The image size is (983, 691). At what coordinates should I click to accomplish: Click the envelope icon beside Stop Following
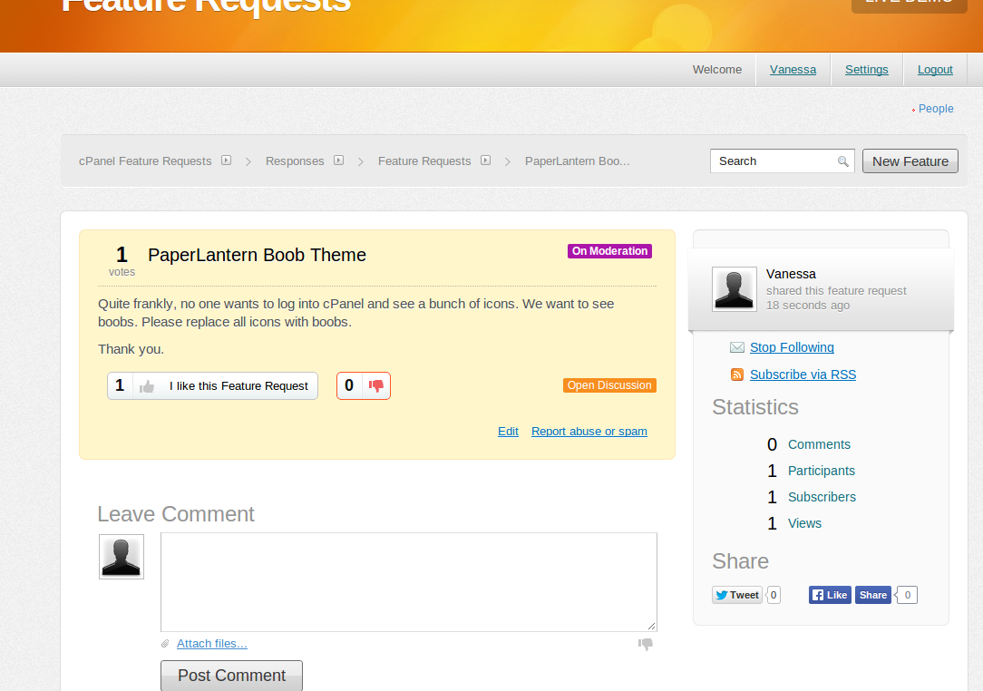(737, 347)
